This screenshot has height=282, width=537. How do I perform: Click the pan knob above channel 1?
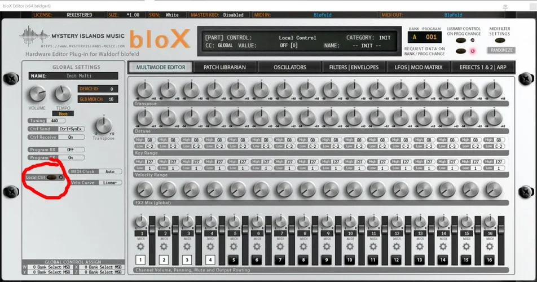[140, 222]
